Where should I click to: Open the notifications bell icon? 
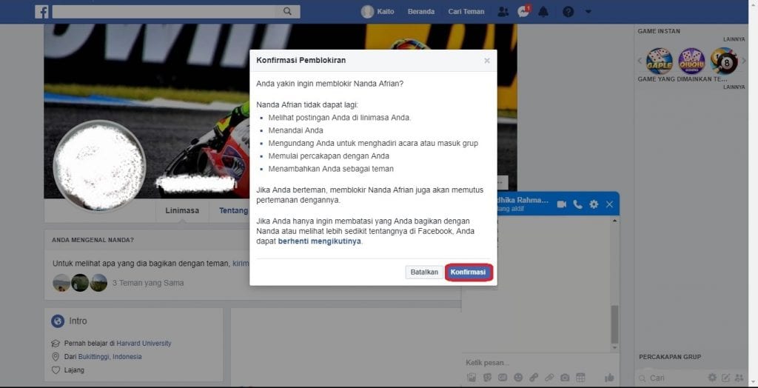tap(543, 12)
